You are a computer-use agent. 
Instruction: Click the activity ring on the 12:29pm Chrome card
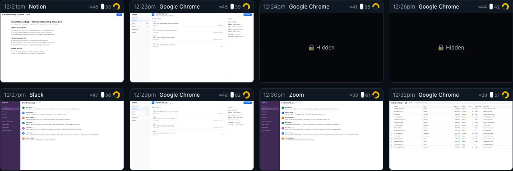coord(246,95)
